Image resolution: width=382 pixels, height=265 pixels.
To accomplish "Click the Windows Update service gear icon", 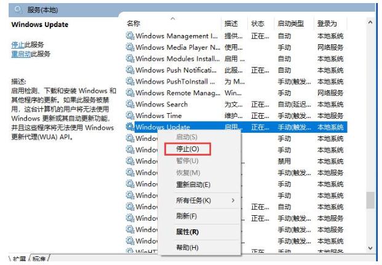I will pyautogui.click(x=130, y=127).
